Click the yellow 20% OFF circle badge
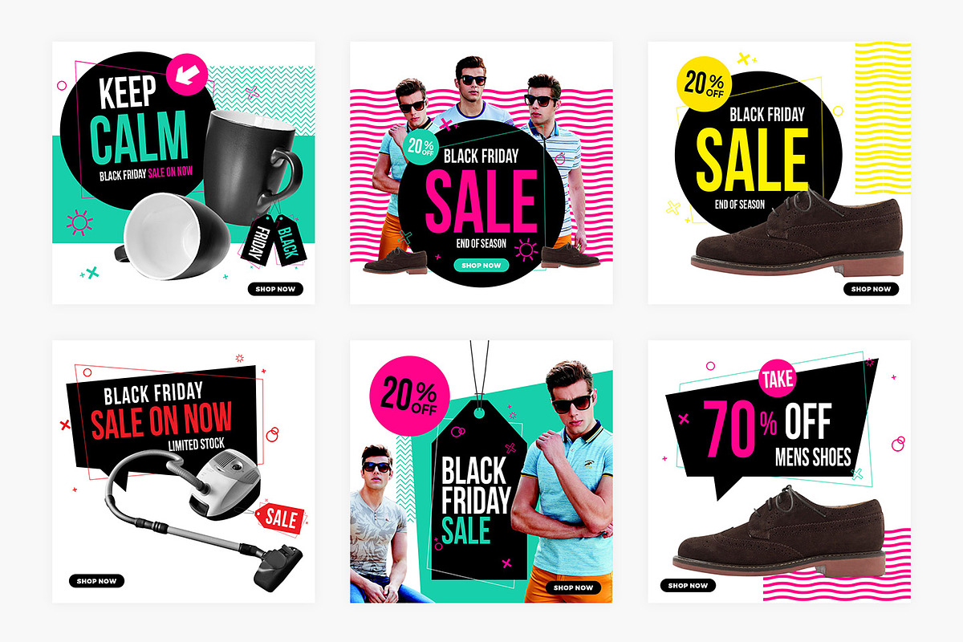Screen dimensions: 963x642 [x=703, y=83]
